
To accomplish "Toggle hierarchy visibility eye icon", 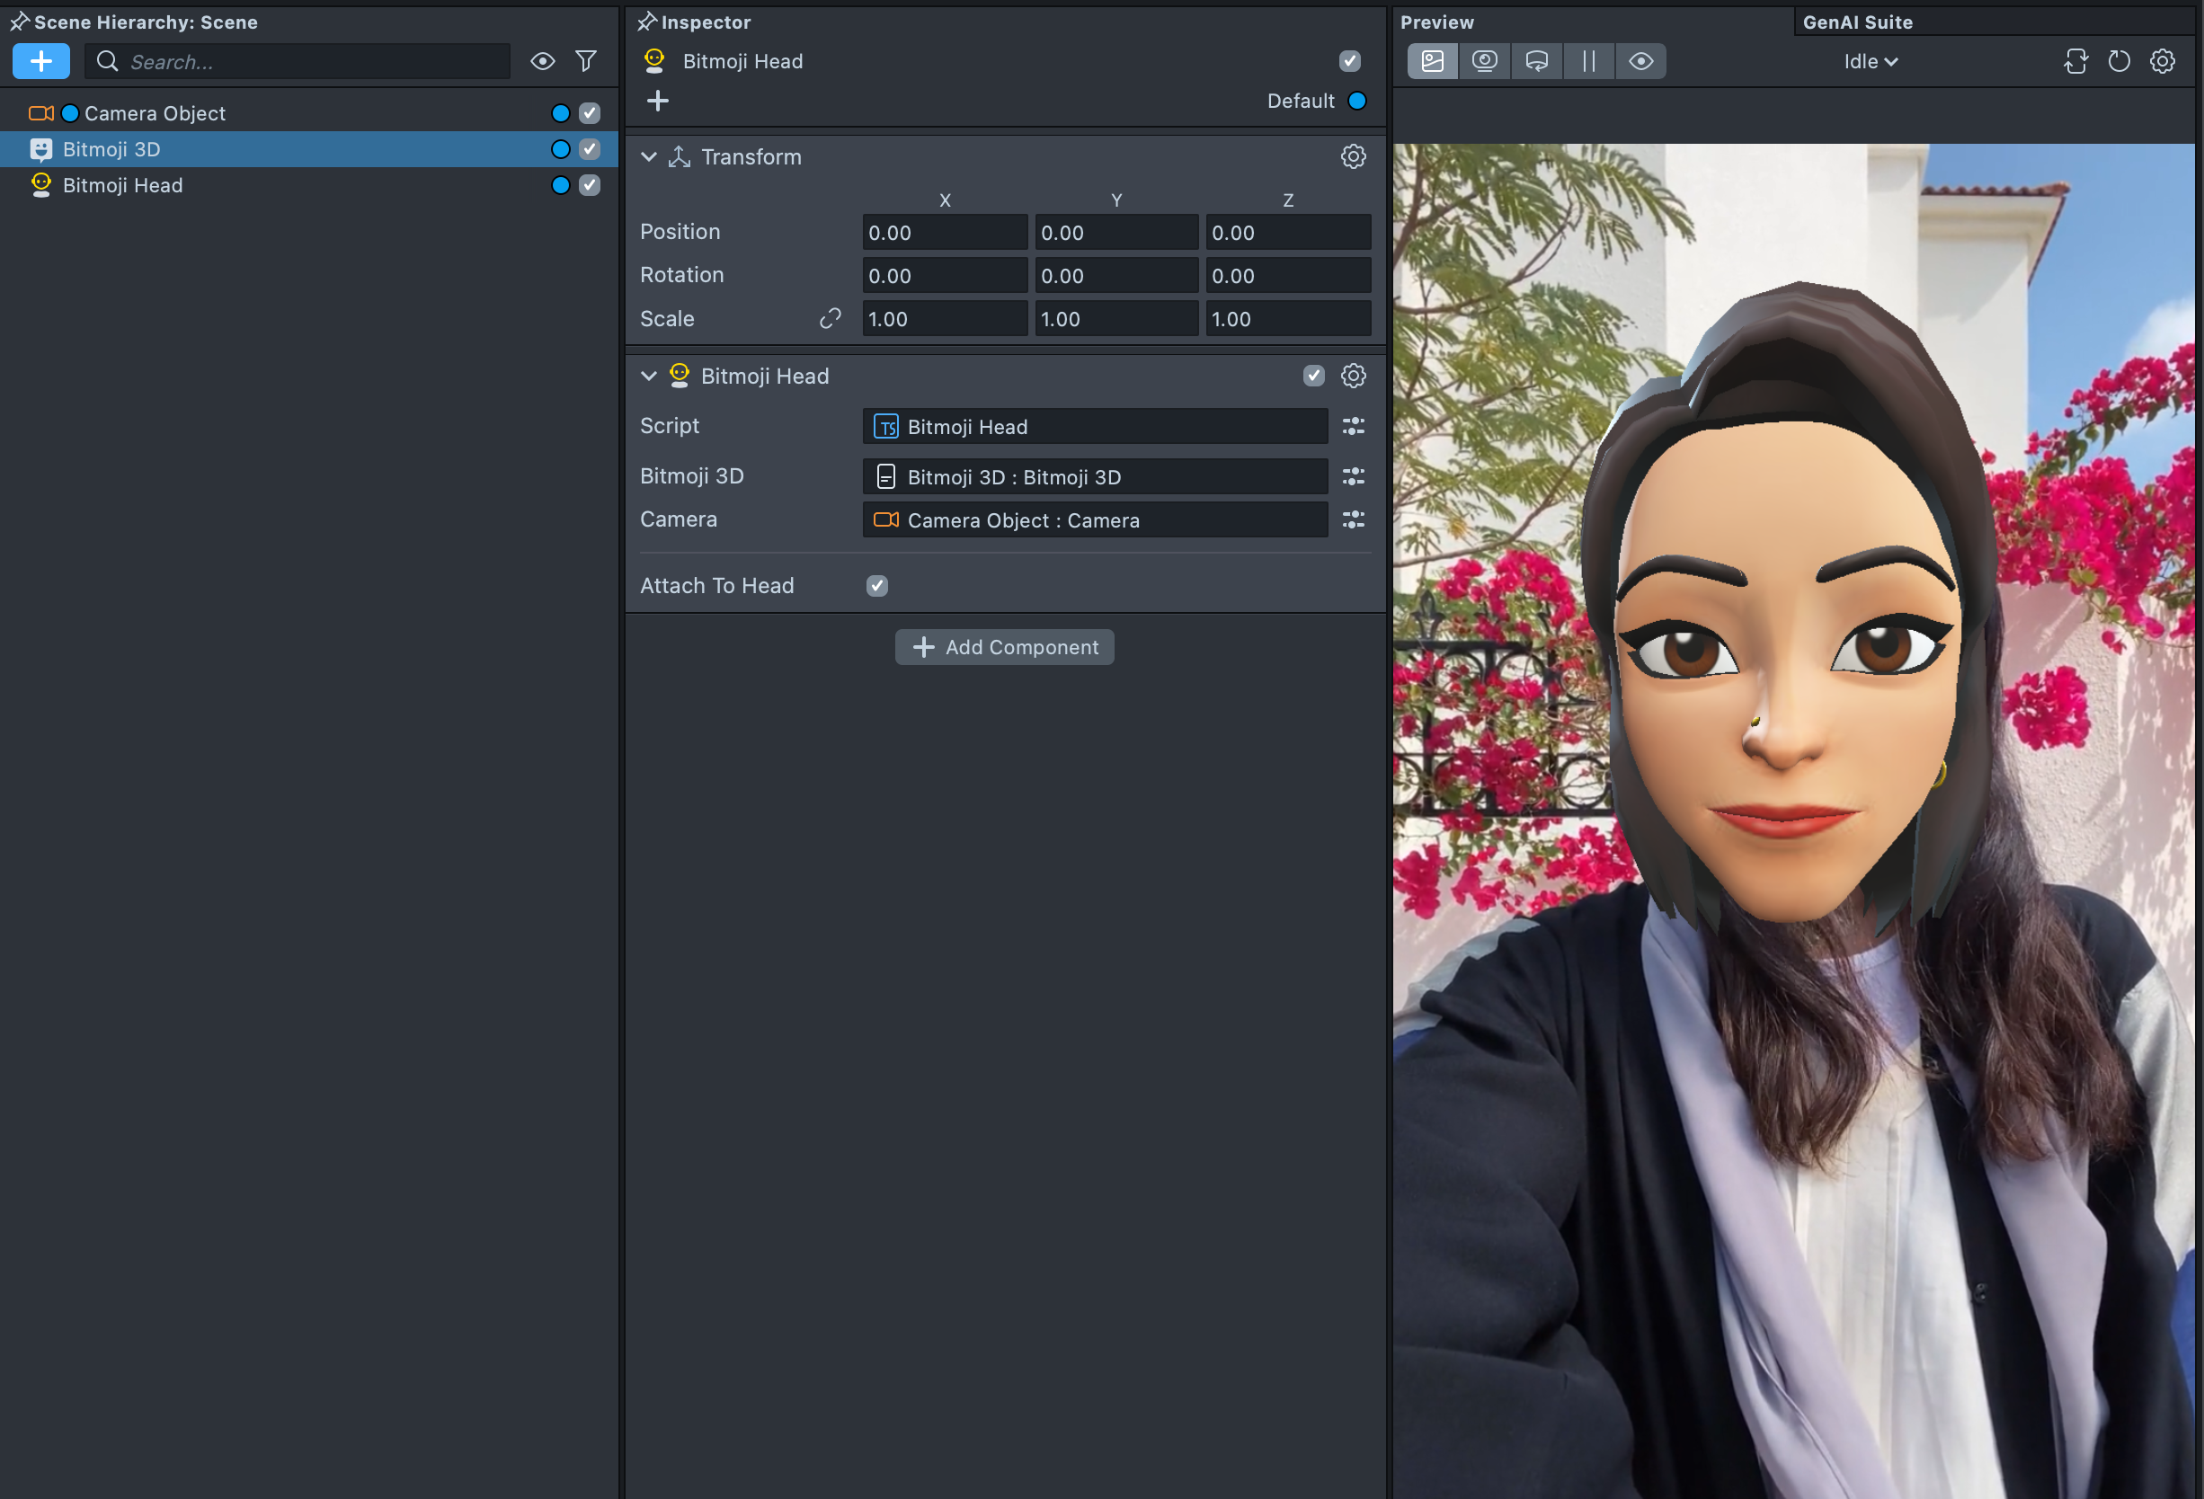I will click(x=543, y=62).
